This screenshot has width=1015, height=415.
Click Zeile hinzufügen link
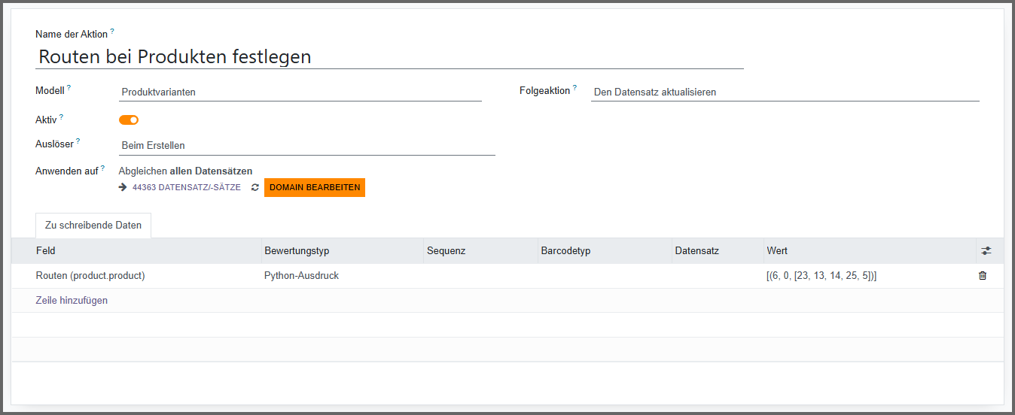pos(72,300)
